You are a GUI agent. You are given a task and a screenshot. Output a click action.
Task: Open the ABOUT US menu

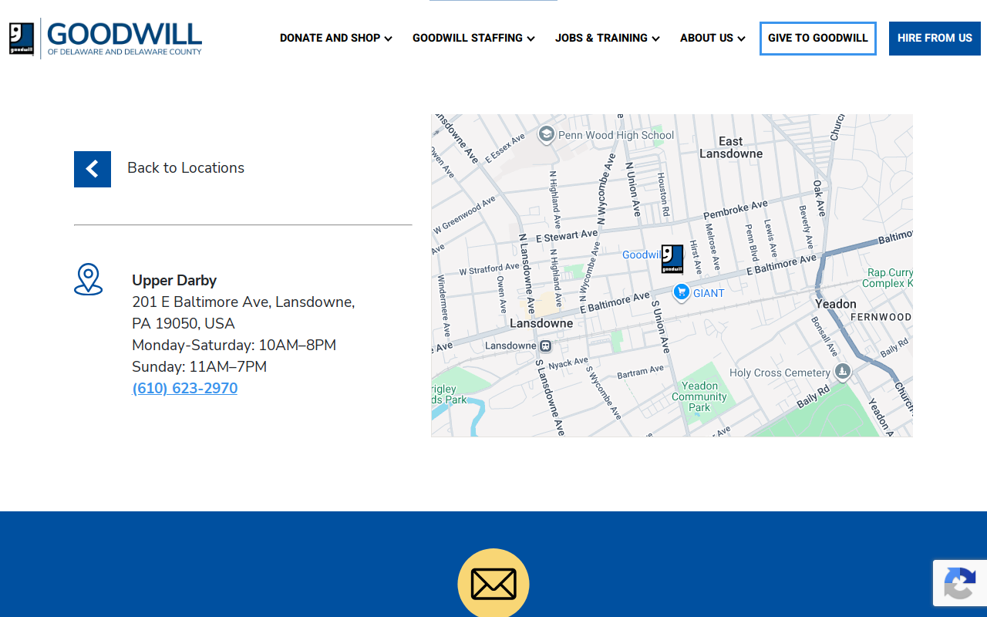click(x=712, y=38)
